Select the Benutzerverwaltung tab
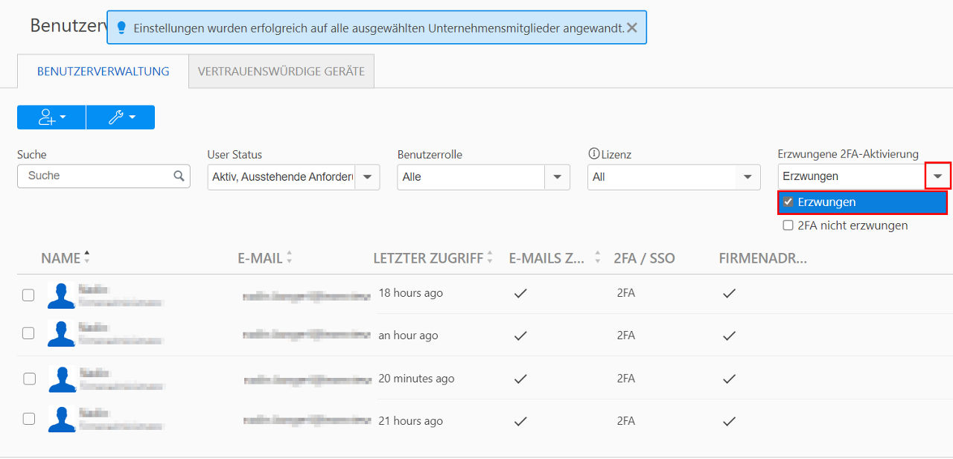This screenshot has height=459, width=953. [103, 71]
